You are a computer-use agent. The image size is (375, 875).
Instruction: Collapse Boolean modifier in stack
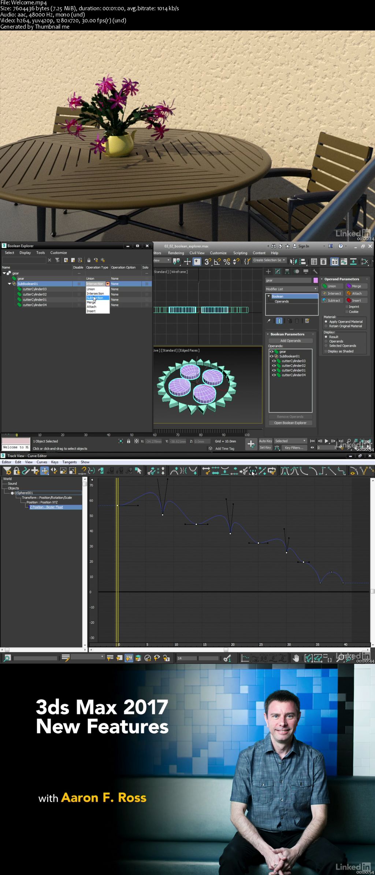point(269,296)
